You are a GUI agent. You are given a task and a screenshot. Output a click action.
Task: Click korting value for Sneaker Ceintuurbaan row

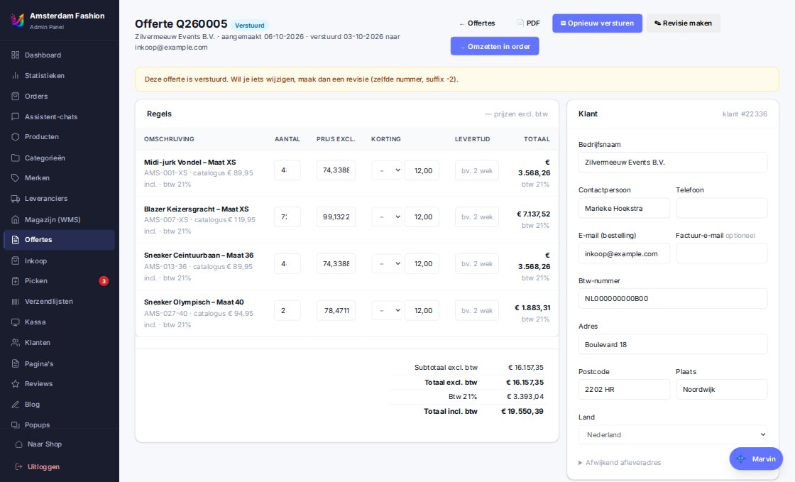[422, 263]
